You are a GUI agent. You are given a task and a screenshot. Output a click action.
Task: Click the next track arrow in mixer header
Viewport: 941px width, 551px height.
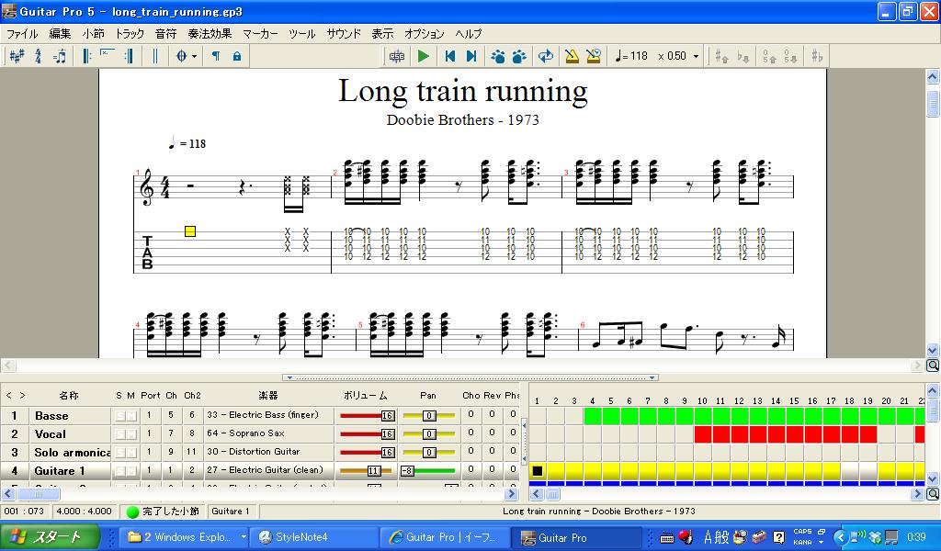point(22,396)
